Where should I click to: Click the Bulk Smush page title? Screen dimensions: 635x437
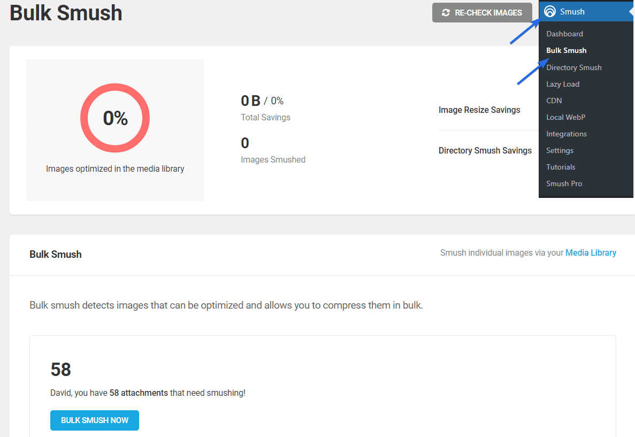click(66, 13)
